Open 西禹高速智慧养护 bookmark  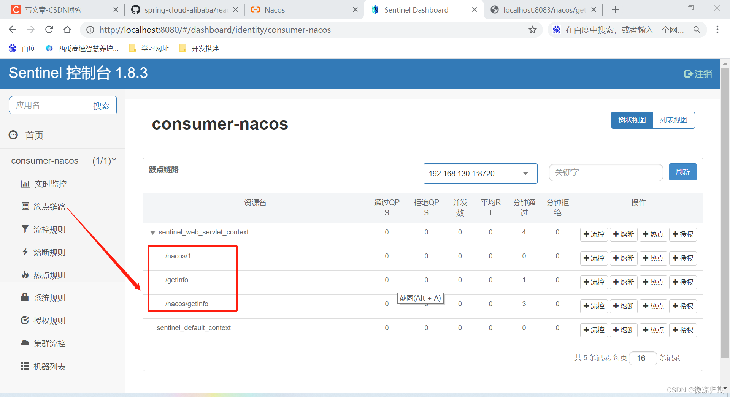point(82,48)
